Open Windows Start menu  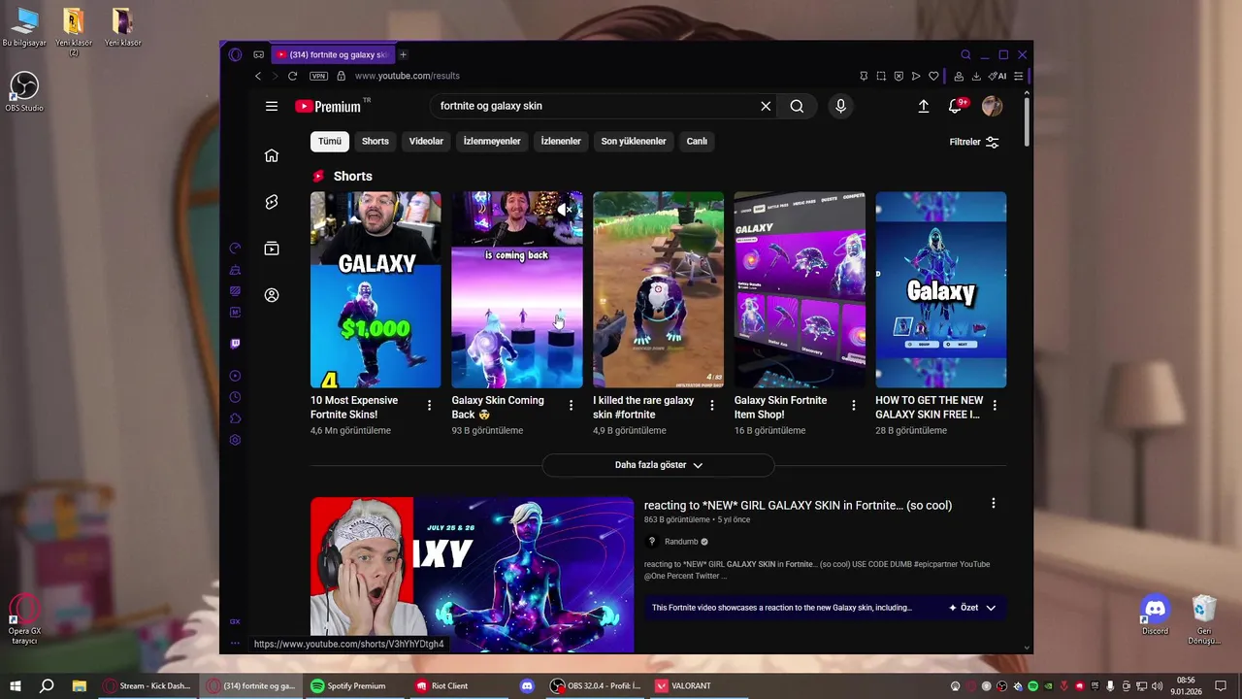click(16, 685)
